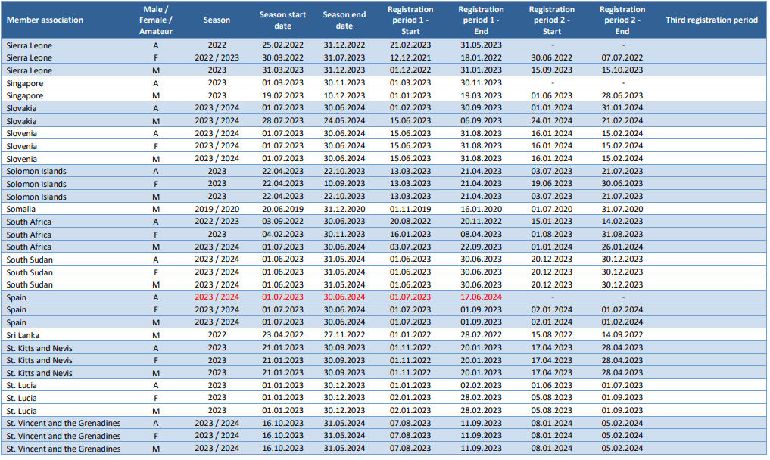Click the 'Male / Female / Amateur' header
This screenshot has height=460, width=770.
pos(156,20)
